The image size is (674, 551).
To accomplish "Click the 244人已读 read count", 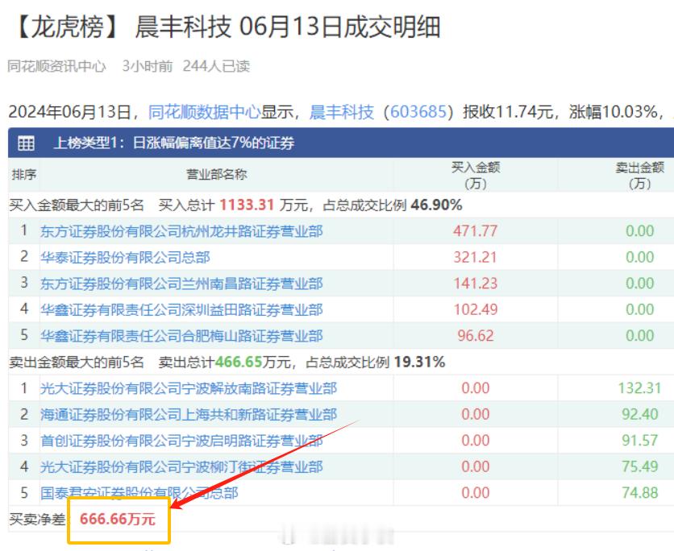I will click(x=216, y=66).
